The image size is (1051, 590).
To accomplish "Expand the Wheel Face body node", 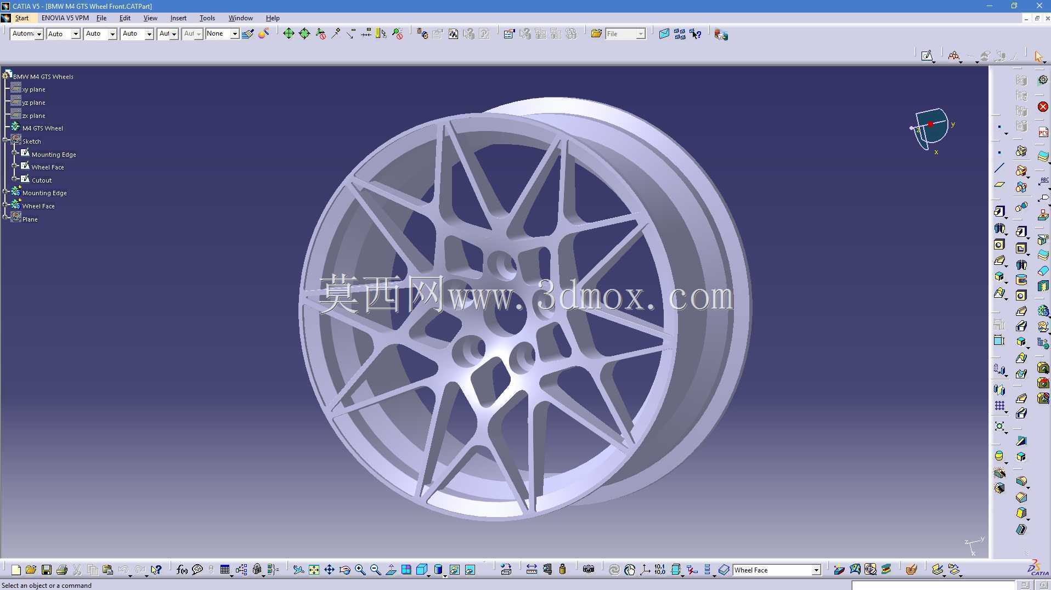I will [x=6, y=205].
